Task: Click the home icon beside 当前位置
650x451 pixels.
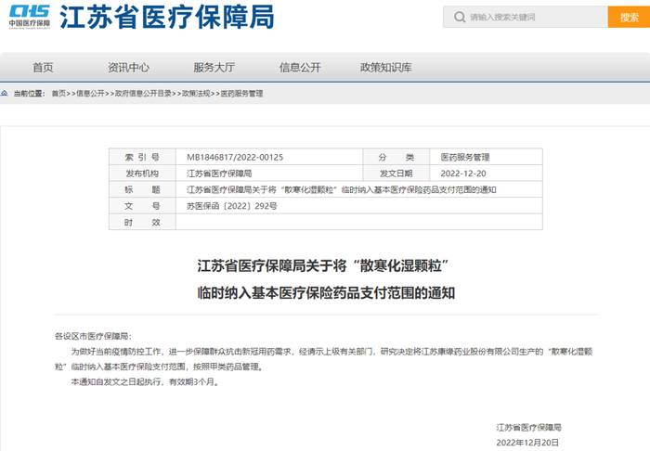Action: point(5,93)
